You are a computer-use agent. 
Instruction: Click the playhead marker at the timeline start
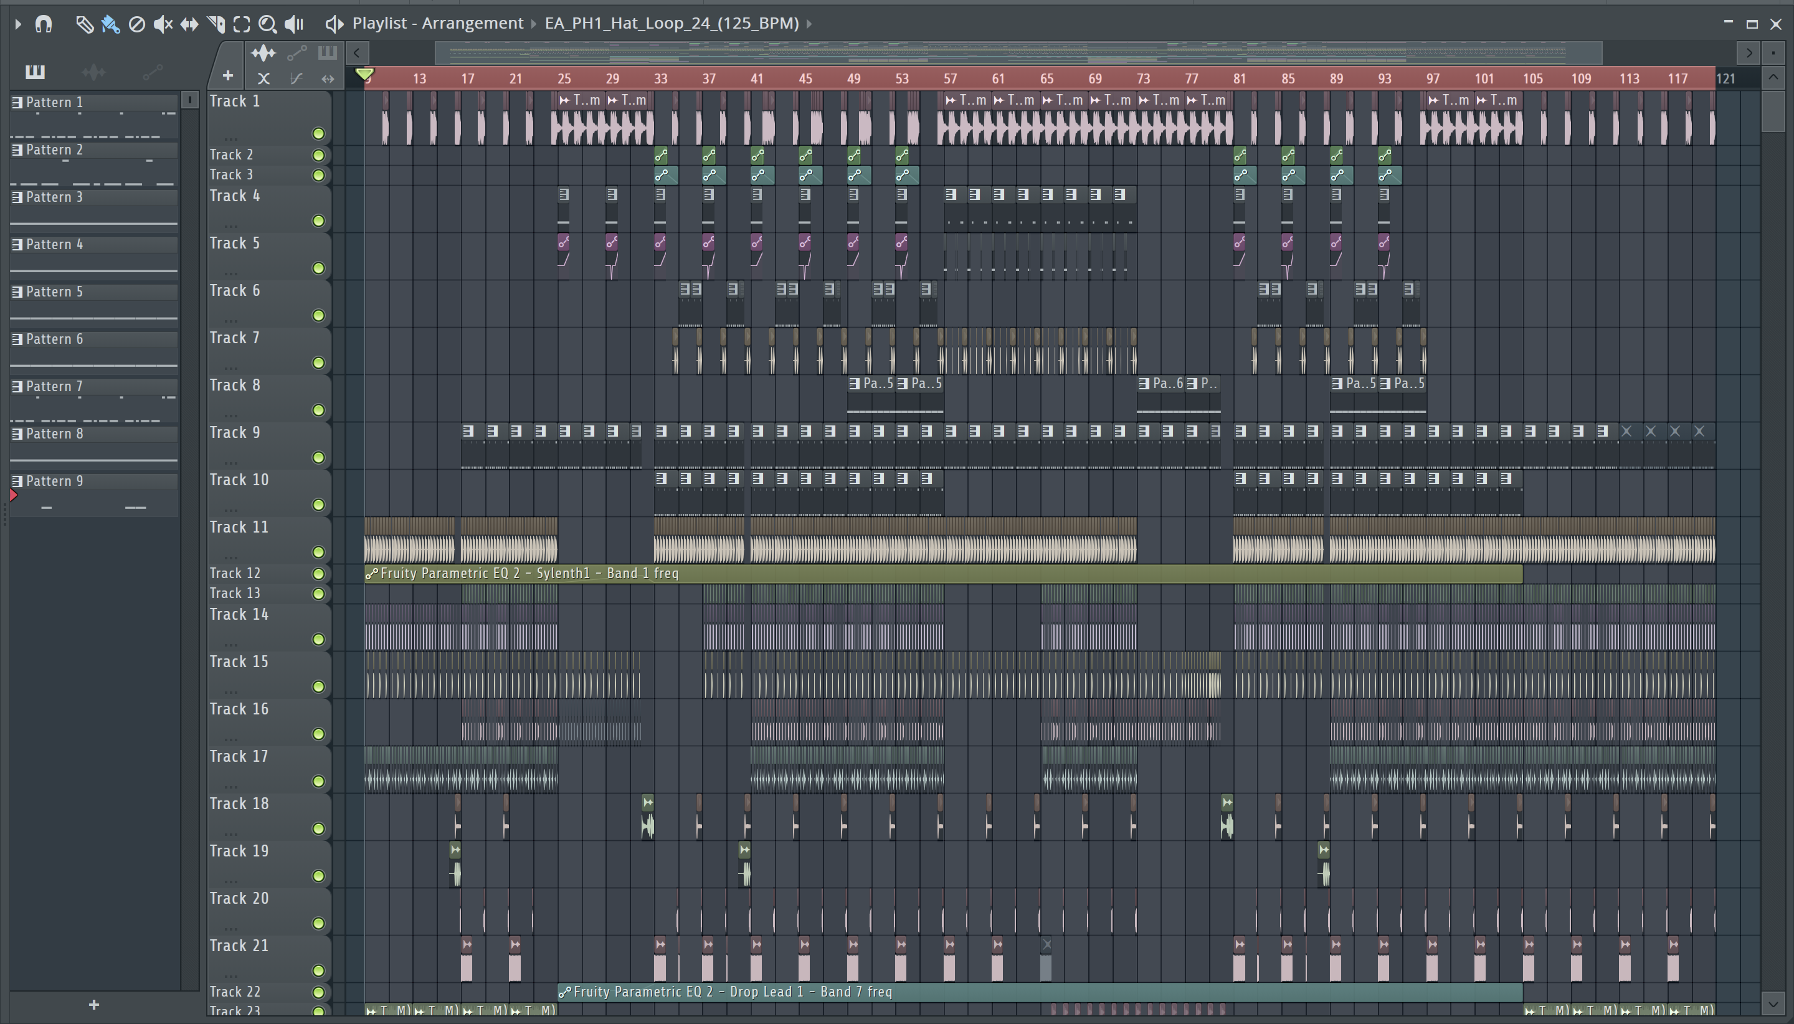pyautogui.click(x=364, y=74)
